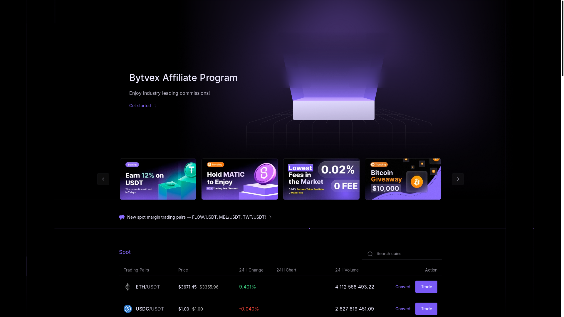This screenshot has height=317, width=564.
Task: Click the 4 112 568 493.22 volume
Action: [355, 287]
